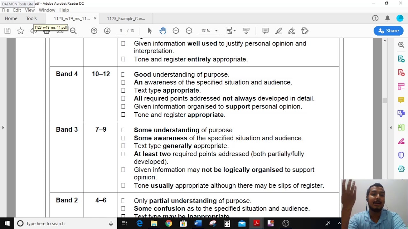Click the Windows search box
Image resolution: width=408 pixels, height=229 pixels.
click(65, 223)
